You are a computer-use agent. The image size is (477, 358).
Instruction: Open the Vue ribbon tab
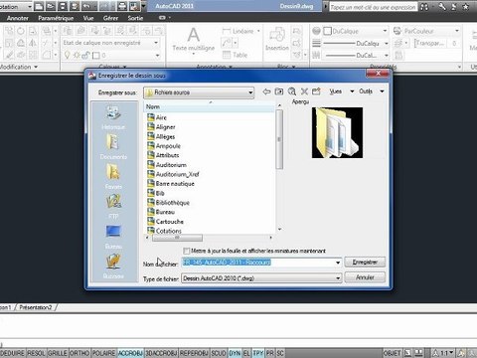88,18
